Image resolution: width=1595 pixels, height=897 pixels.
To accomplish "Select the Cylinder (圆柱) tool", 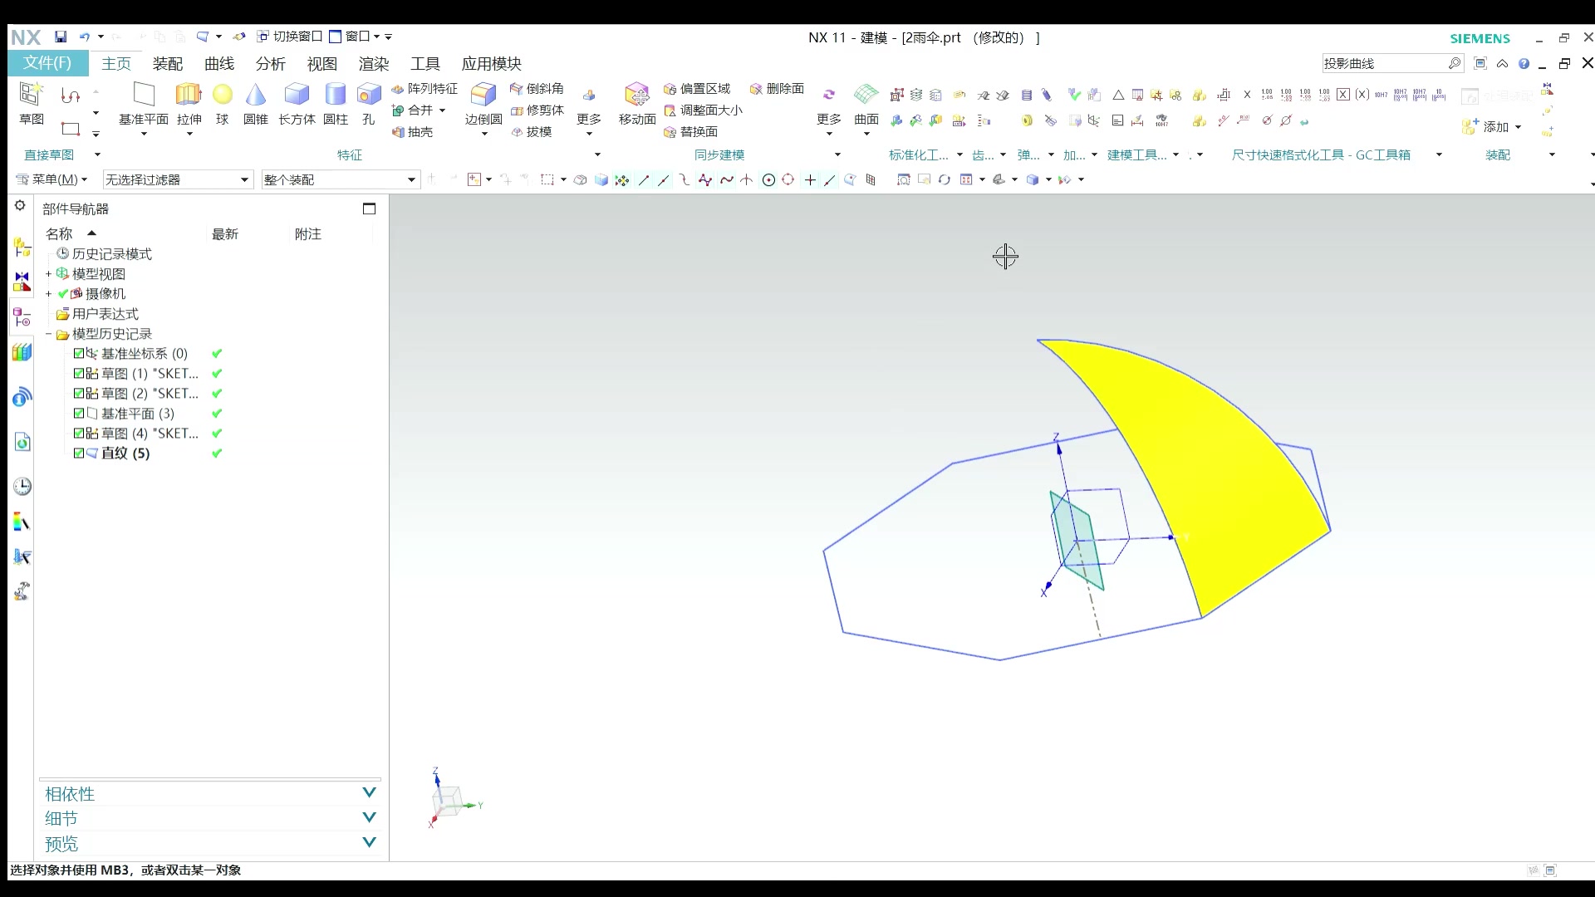I will pos(335,96).
